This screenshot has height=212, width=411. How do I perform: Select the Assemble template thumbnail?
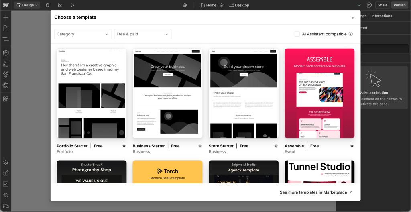click(319, 93)
